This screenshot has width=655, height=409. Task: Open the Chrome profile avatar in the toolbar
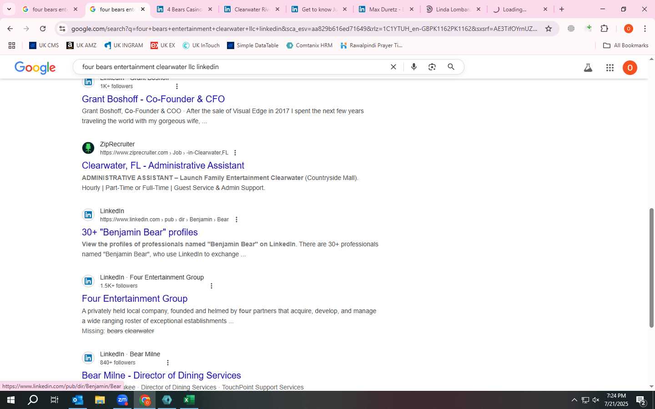click(629, 29)
